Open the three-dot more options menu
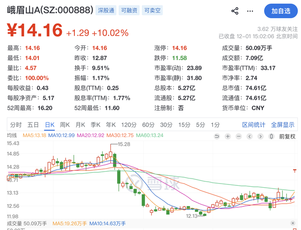Image resolution: width=301 pixels, height=230 pixels. (250, 11)
